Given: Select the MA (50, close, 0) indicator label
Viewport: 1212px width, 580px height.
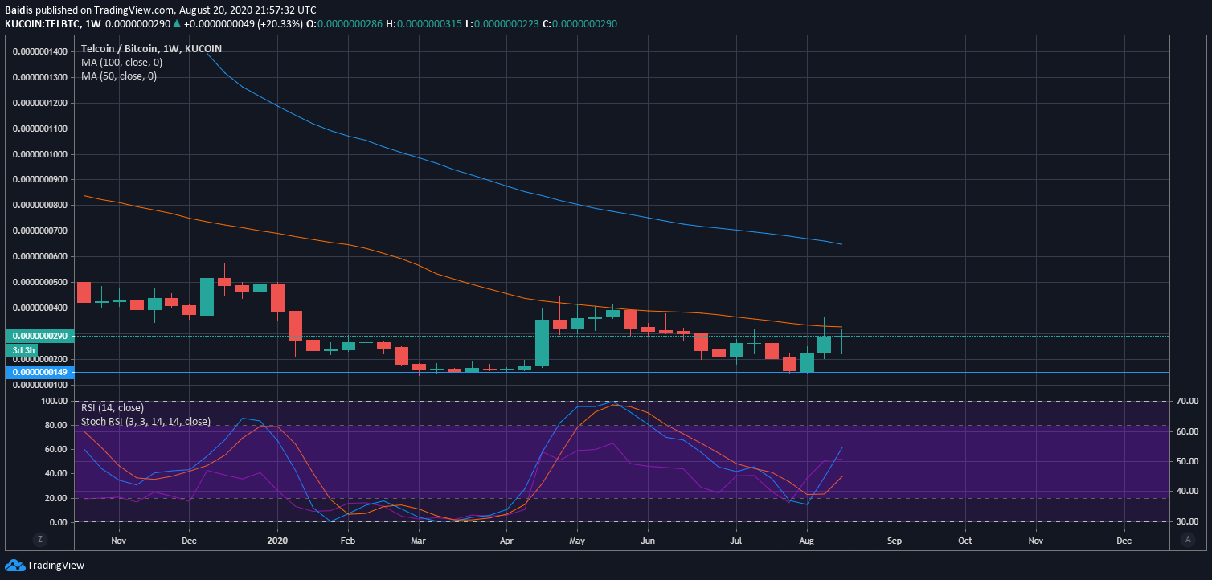Looking at the screenshot, I should click(x=119, y=76).
